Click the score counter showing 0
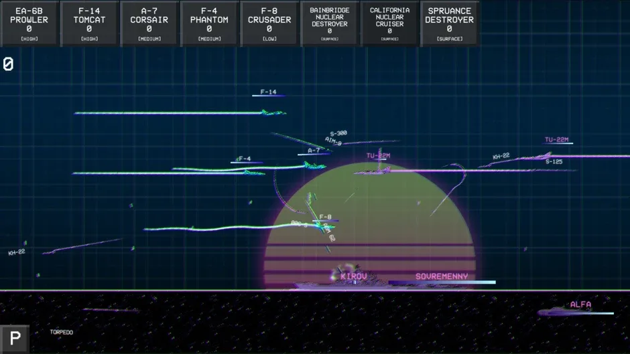630x354 pixels. pyautogui.click(x=8, y=64)
